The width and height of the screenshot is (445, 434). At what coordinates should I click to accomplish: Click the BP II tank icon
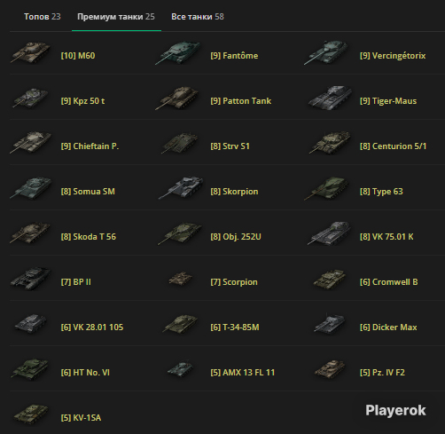point(30,279)
